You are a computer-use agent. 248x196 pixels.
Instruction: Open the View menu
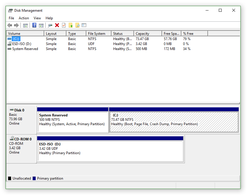(37, 18)
